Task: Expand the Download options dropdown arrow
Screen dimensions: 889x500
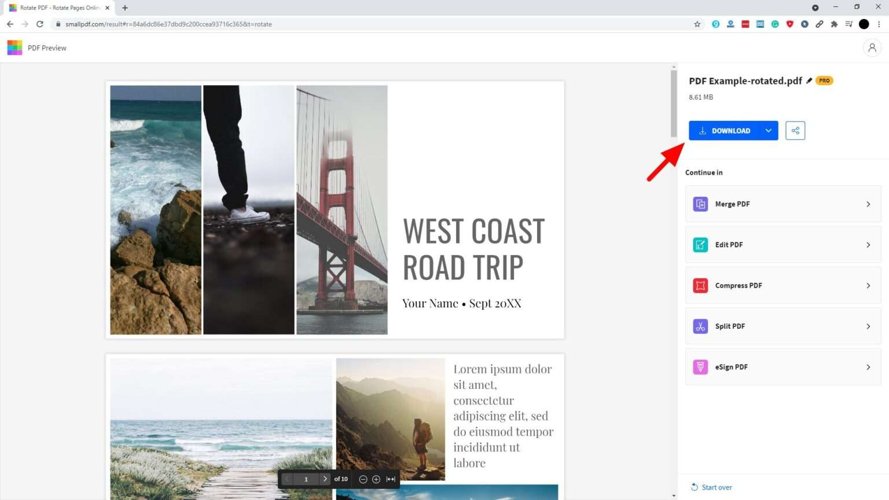Action: click(x=768, y=131)
